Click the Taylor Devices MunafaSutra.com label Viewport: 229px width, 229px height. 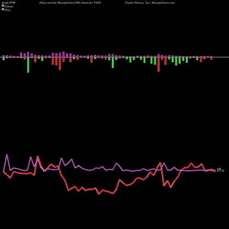click(x=149, y=3)
